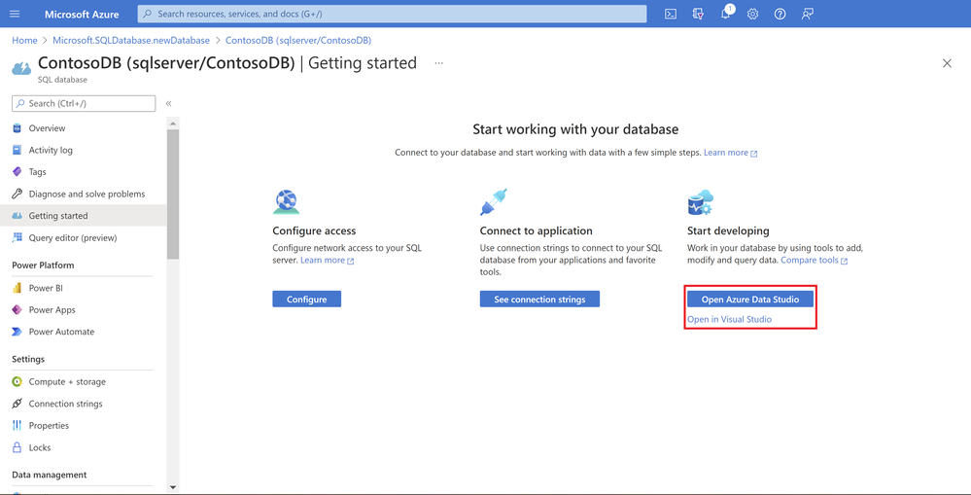The height and width of the screenshot is (495, 971).
Task: Open the Help question mark icon
Action: [780, 14]
